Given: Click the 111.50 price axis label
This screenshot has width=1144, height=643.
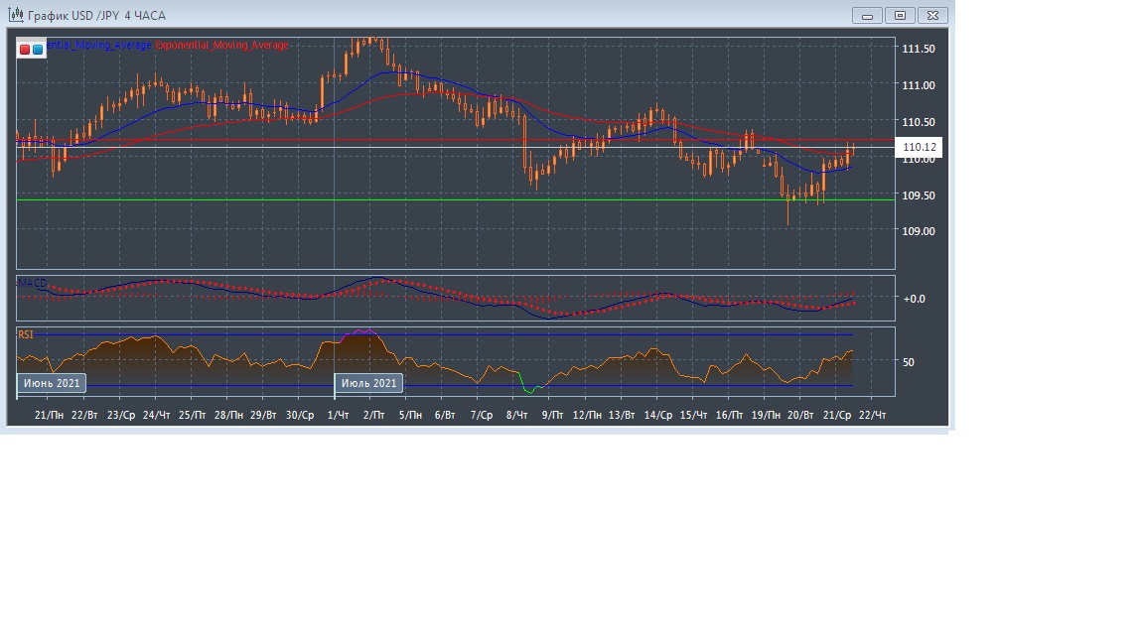Looking at the screenshot, I should 918,49.
